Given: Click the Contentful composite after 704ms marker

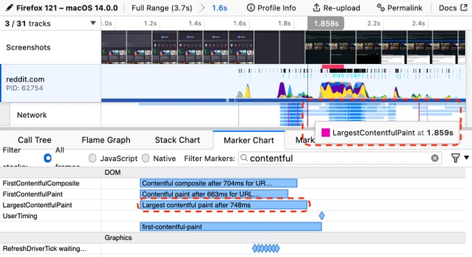Looking at the screenshot, I should tap(219, 183).
